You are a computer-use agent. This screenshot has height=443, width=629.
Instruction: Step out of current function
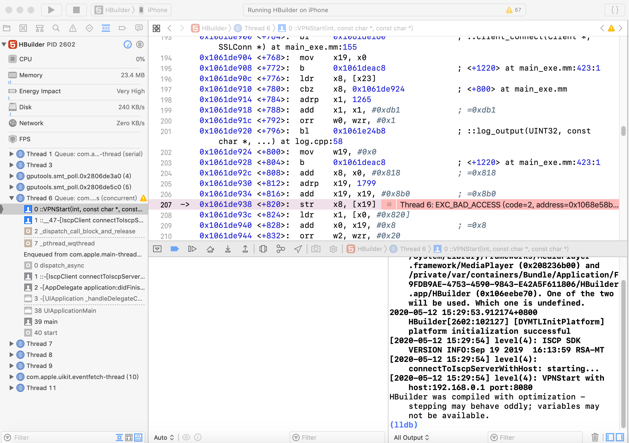[x=245, y=249]
